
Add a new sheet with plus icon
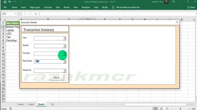[53, 105]
